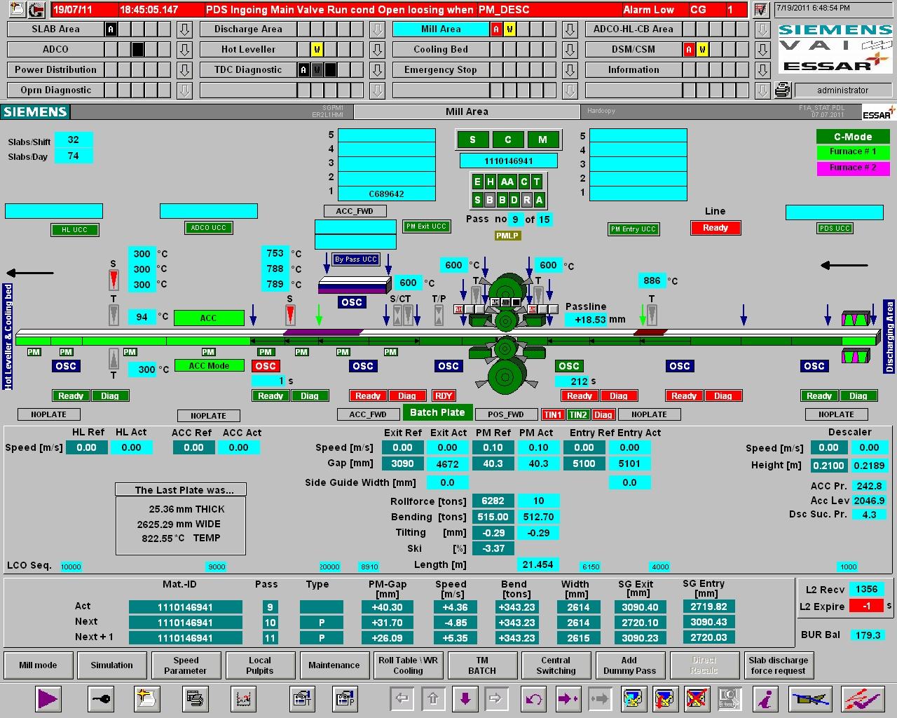Viewport: 897px width, 718px height.
Task: Click the trend chart icon in toolbar
Action: pyautogui.click(x=243, y=698)
